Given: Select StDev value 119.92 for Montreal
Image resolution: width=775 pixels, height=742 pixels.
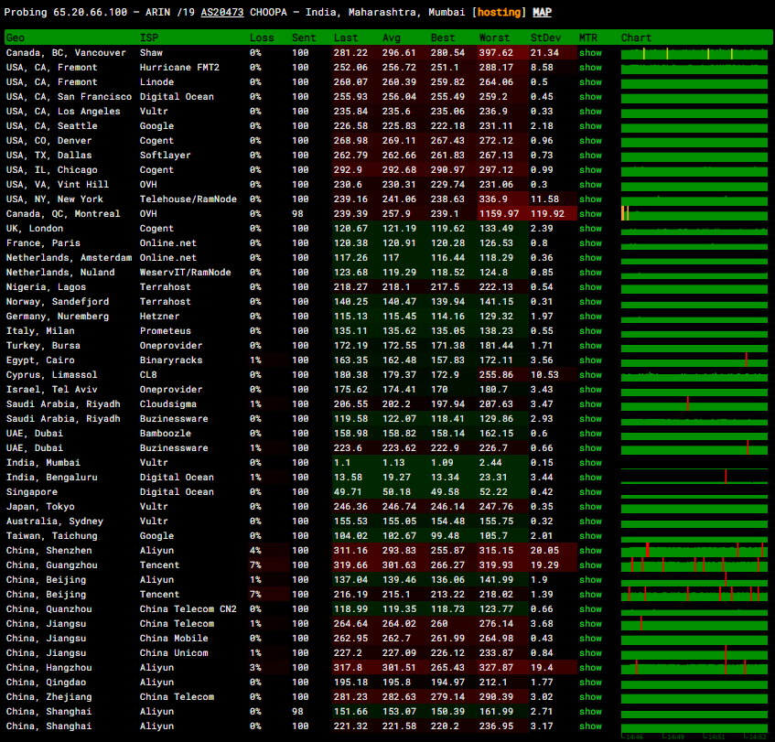Looking at the screenshot, I should (547, 214).
